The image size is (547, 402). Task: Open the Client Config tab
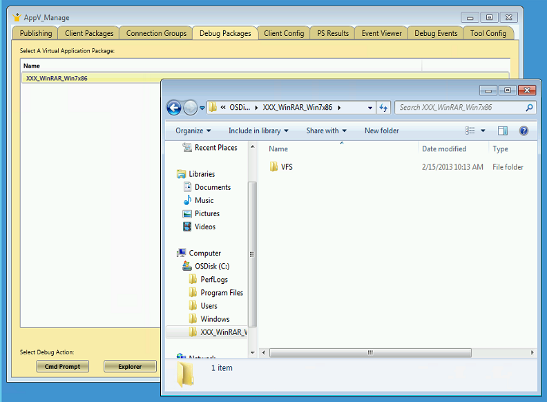click(x=284, y=33)
